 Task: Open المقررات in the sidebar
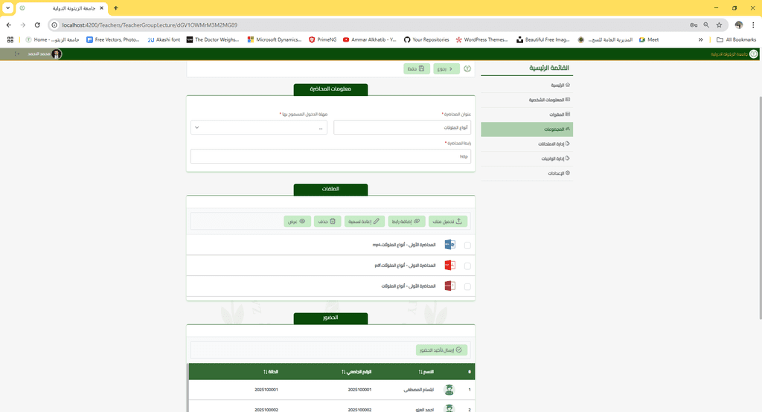[x=527, y=115]
